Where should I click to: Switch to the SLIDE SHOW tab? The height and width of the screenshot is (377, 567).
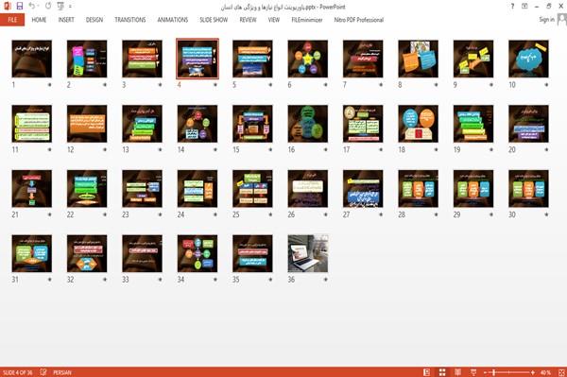pos(214,20)
